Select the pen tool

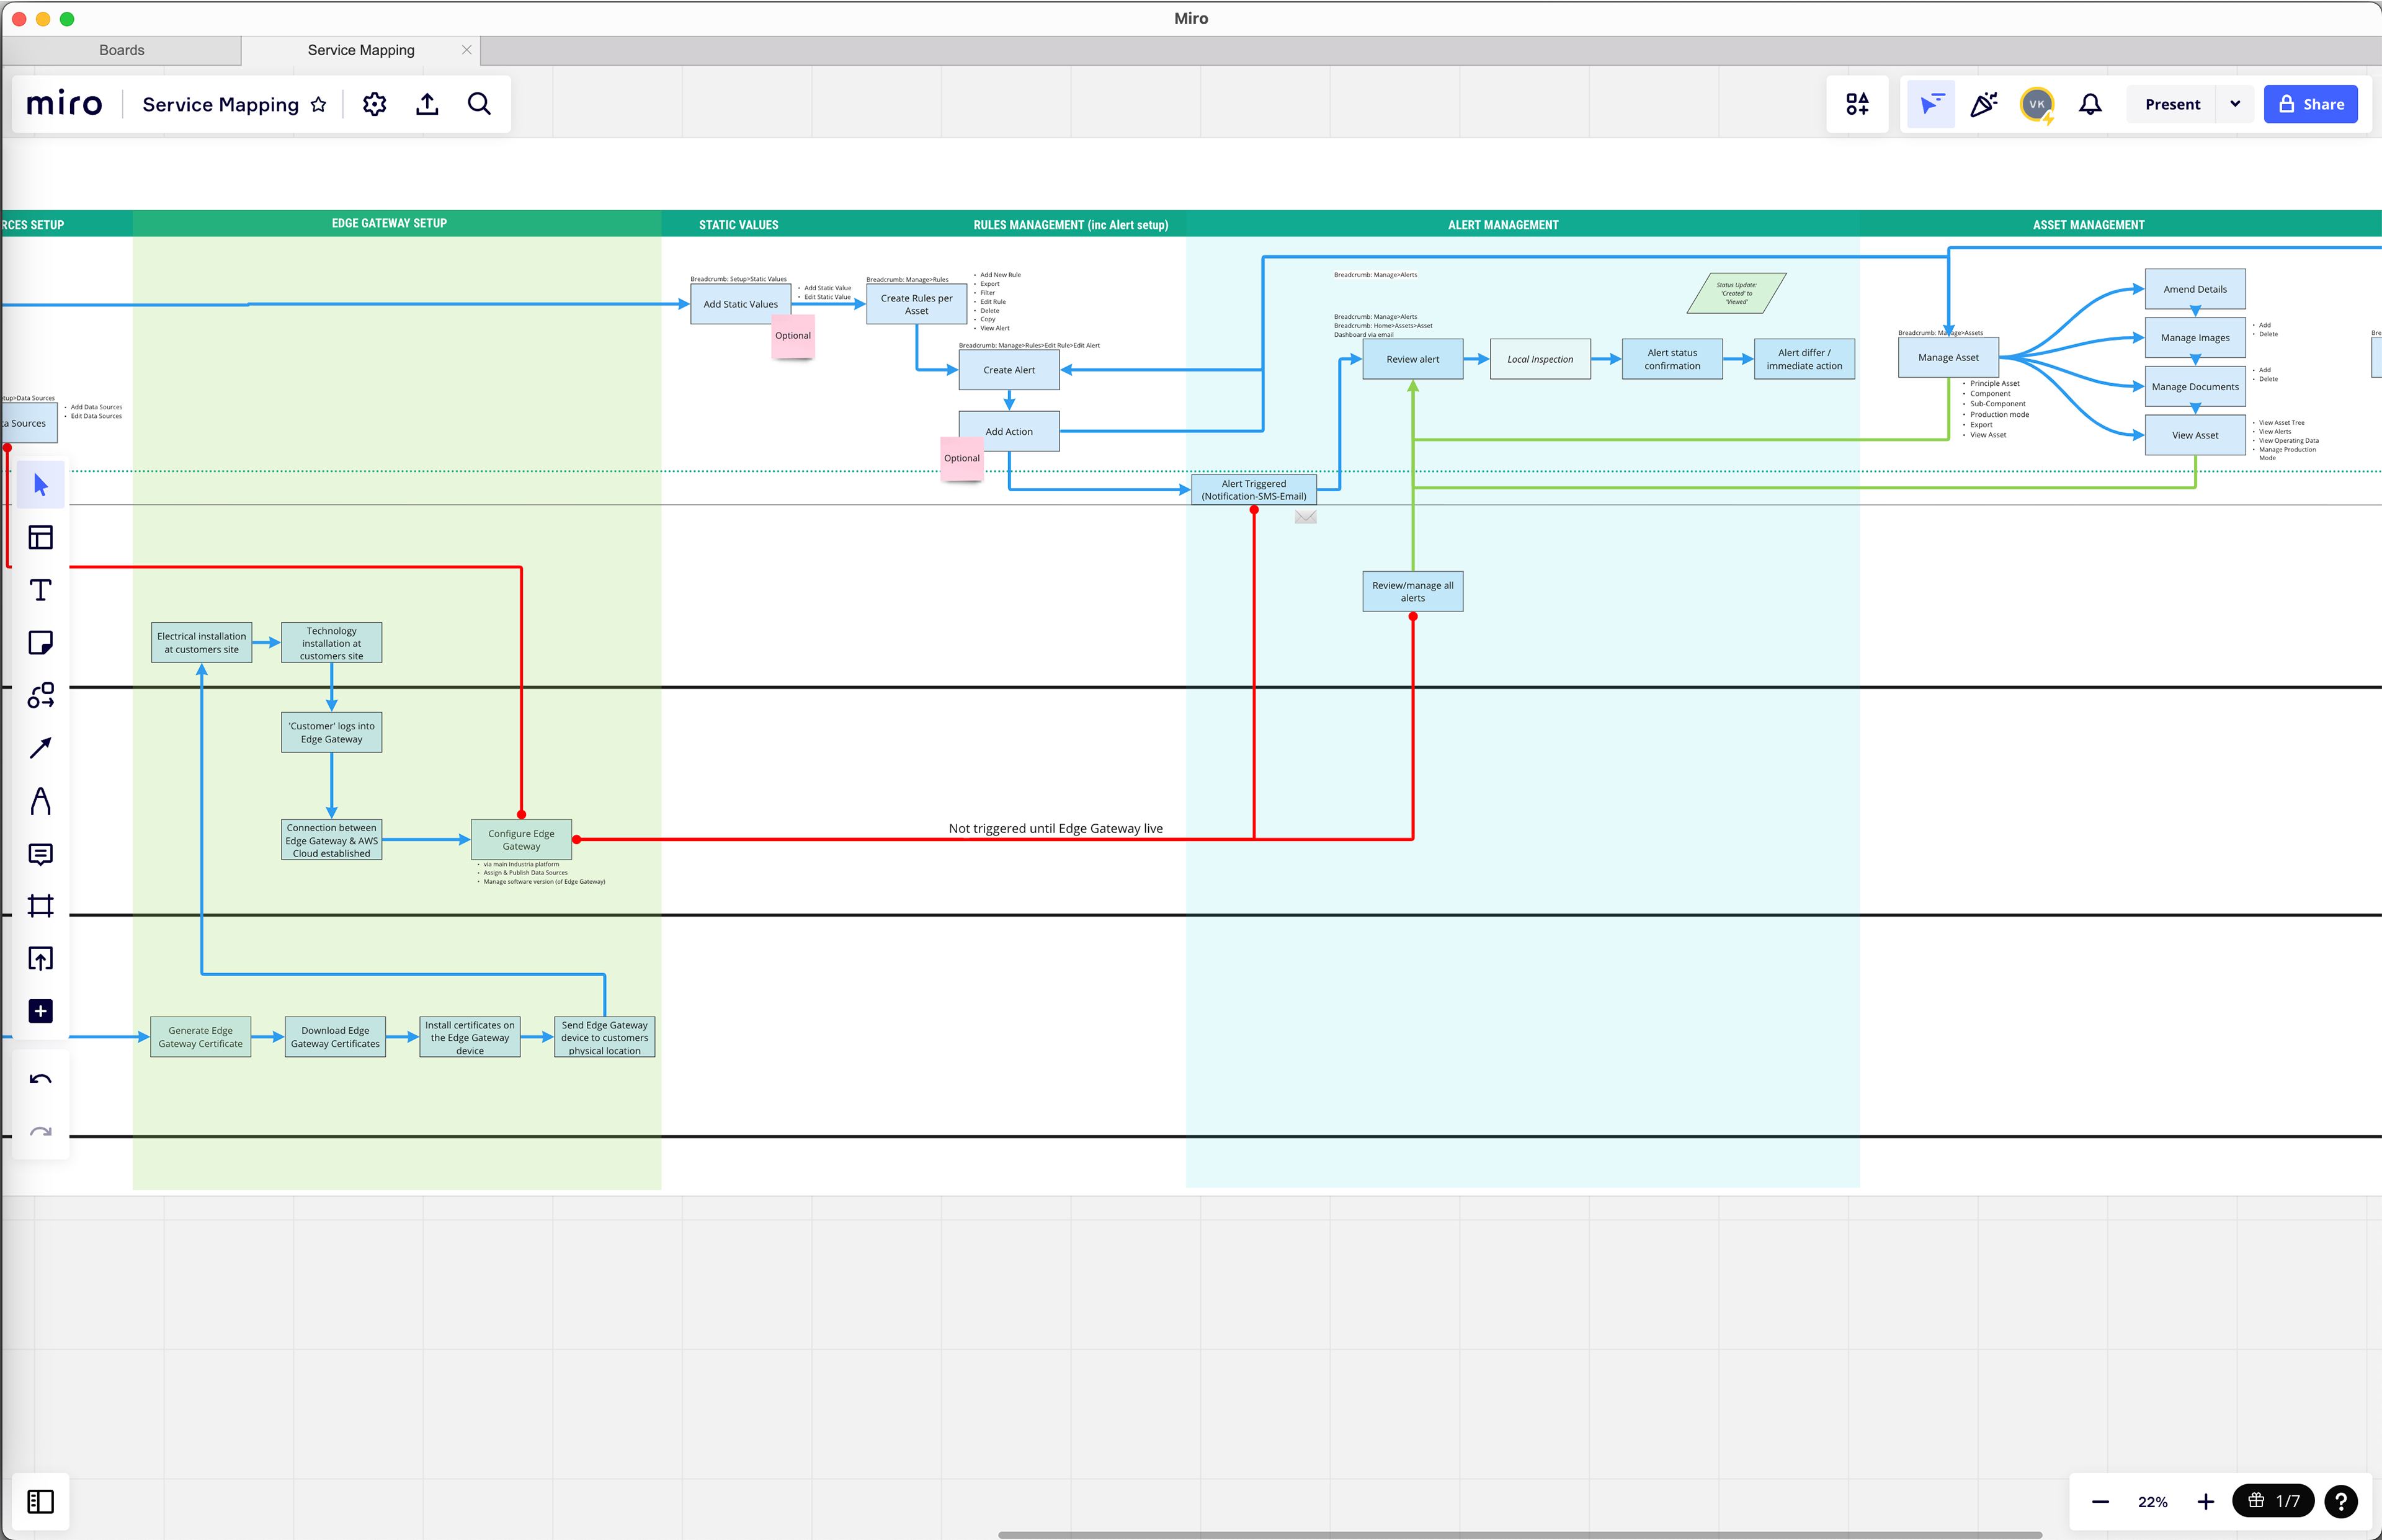click(x=40, y=801)
